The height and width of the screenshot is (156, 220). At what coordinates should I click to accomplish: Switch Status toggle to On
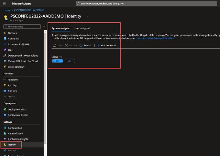[69, 61]
